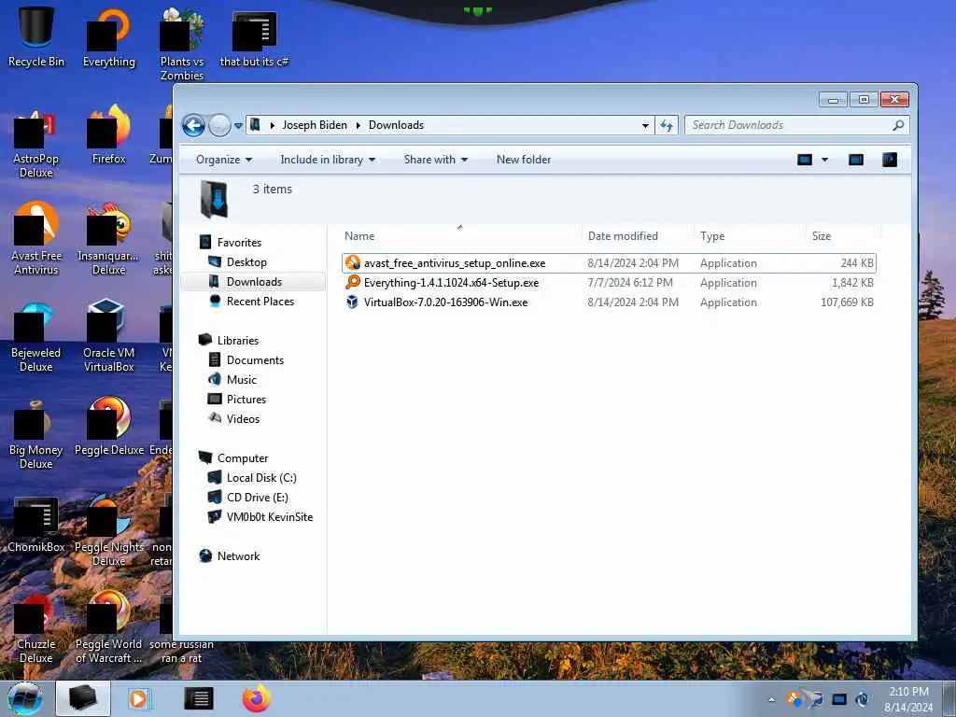Open the Windows Start menu
Image resolution: width=956 pixels, height=717 pixels.
tap(25, 698)
